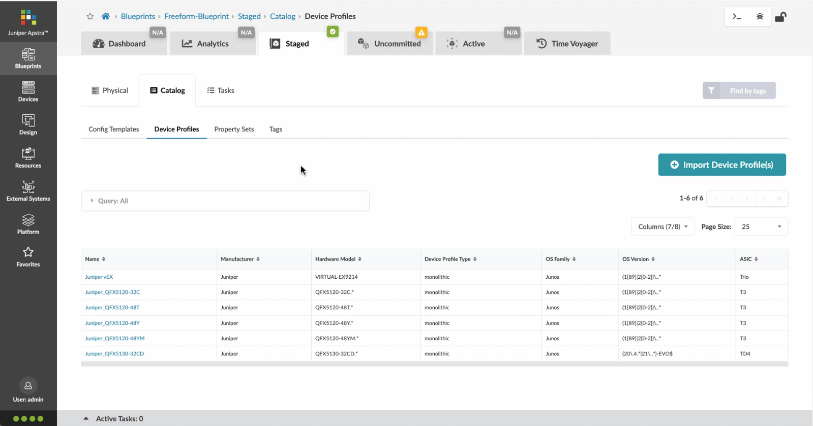Viewport: 813px width, 426px height.
Task: Open Favorites in the sidebar
Action: coord(28,256)
